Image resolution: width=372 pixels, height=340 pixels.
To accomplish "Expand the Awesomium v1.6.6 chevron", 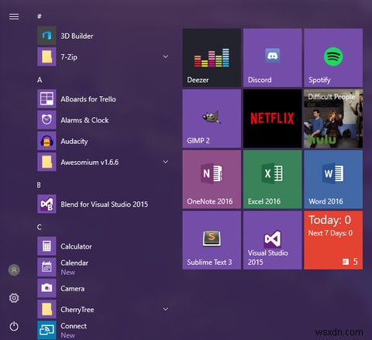I will (166, 162).
